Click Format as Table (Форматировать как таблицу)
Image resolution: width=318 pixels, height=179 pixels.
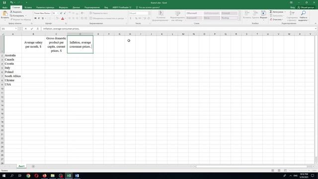177,16
